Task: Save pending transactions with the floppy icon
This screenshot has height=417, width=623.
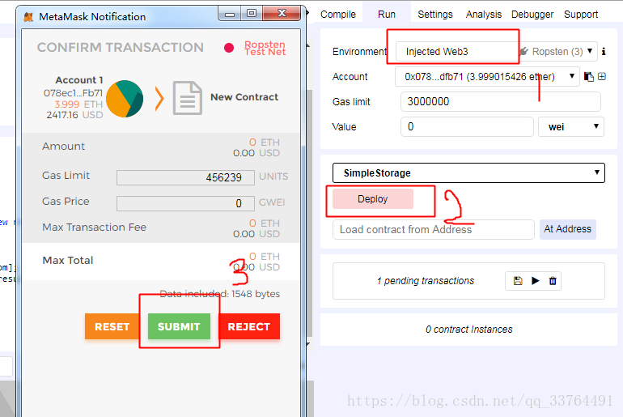Action: 518,281
